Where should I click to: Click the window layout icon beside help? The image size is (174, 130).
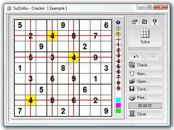pos(145,22)
